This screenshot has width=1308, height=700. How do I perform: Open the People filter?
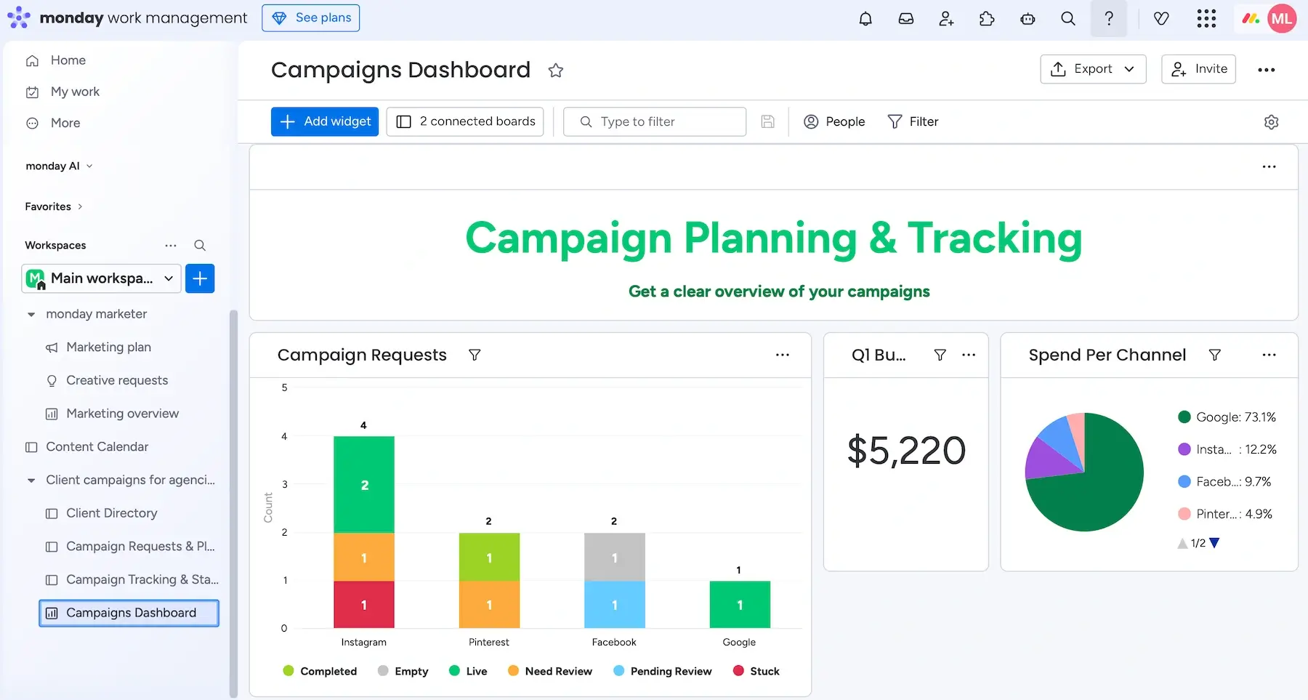[x=834, y=121]
